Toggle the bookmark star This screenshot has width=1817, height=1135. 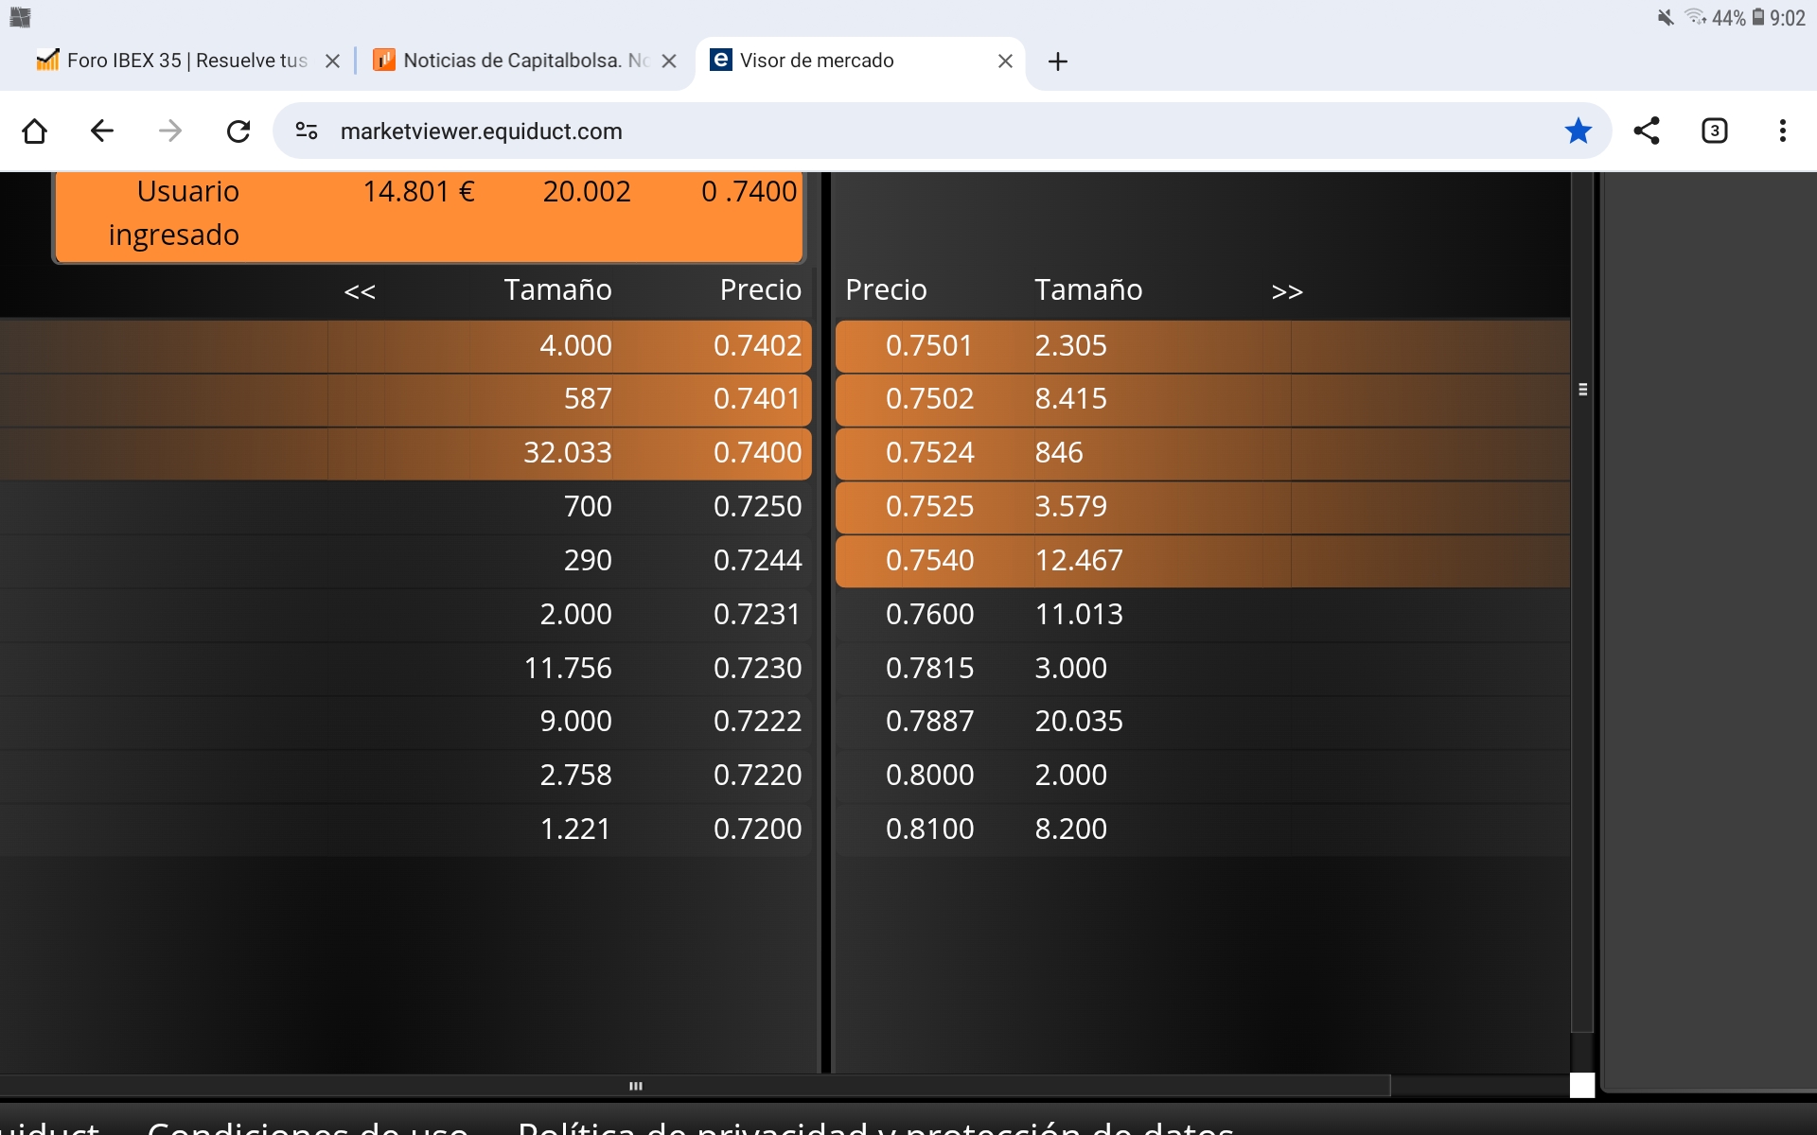1578,131
